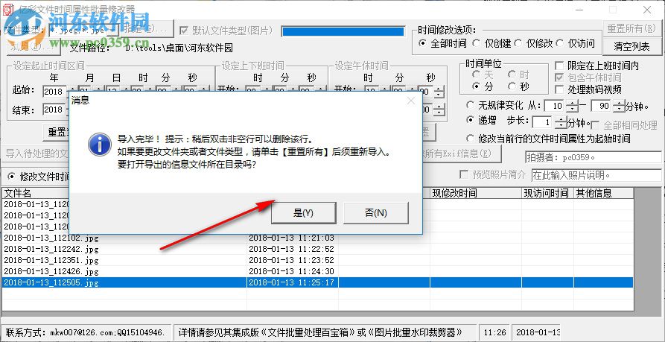Screen dimensions: 665x342
Task: Click the 拍摄者 photographer input field
Action: point(593,157)
